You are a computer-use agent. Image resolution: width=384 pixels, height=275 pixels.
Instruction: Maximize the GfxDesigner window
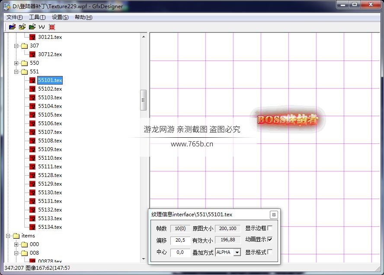pyautogui.click(x=355, y=4)
